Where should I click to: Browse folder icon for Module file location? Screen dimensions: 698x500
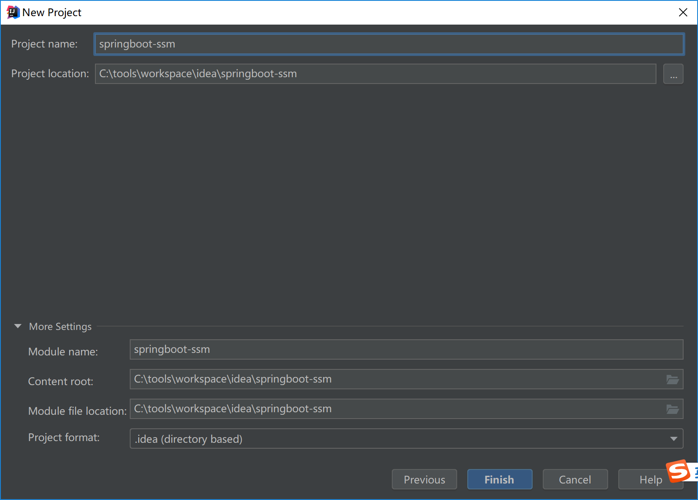(673, 409)
